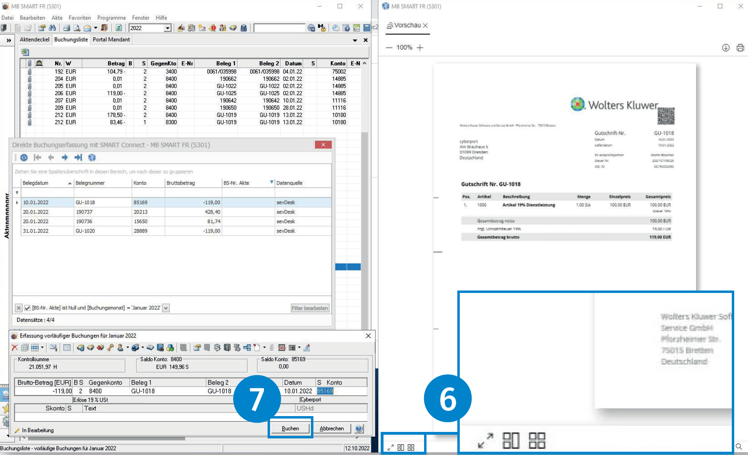The width and height of the screenshot is (748, 455).
Task: Open the mail icon dropdown arrow in main toolbar
Action: (96, 28)
